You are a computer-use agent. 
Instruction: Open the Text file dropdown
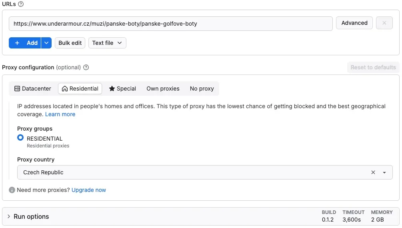(x=107, y=43)
